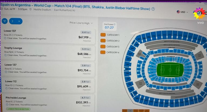Click the green pitch on the stadium map
Screen dimensions: 207x112
(x=170, y=70)
